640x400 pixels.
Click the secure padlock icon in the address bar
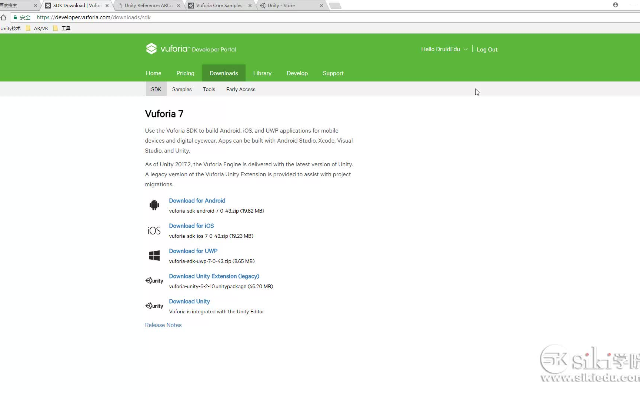tap(15, 17)
